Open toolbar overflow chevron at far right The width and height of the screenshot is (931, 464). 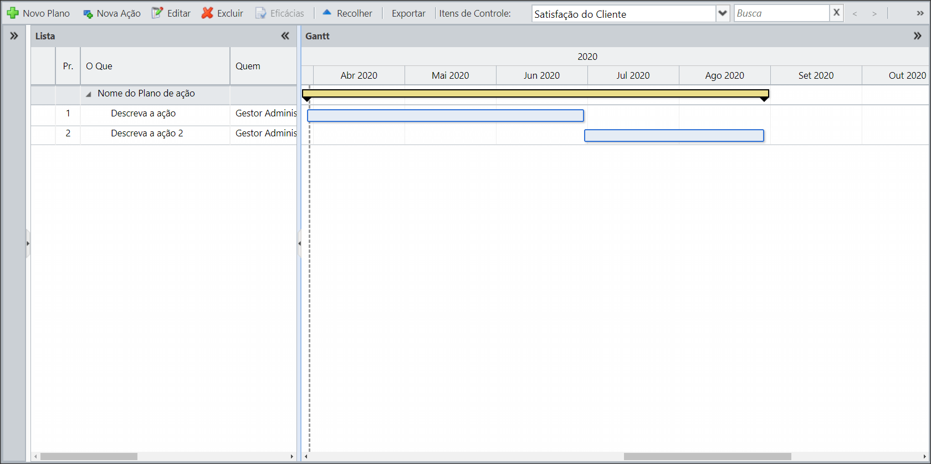click(920, 13)
